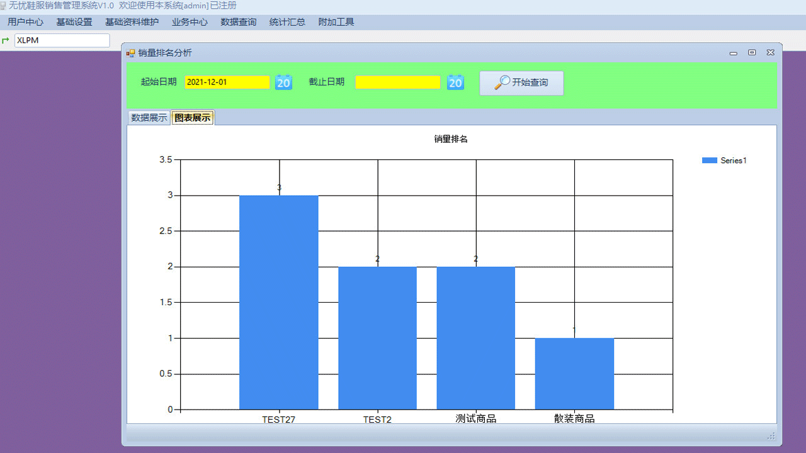Viewport: 806px width, 453px height.
Task: Open the 用户中心 menu
Action: (25, 21)
